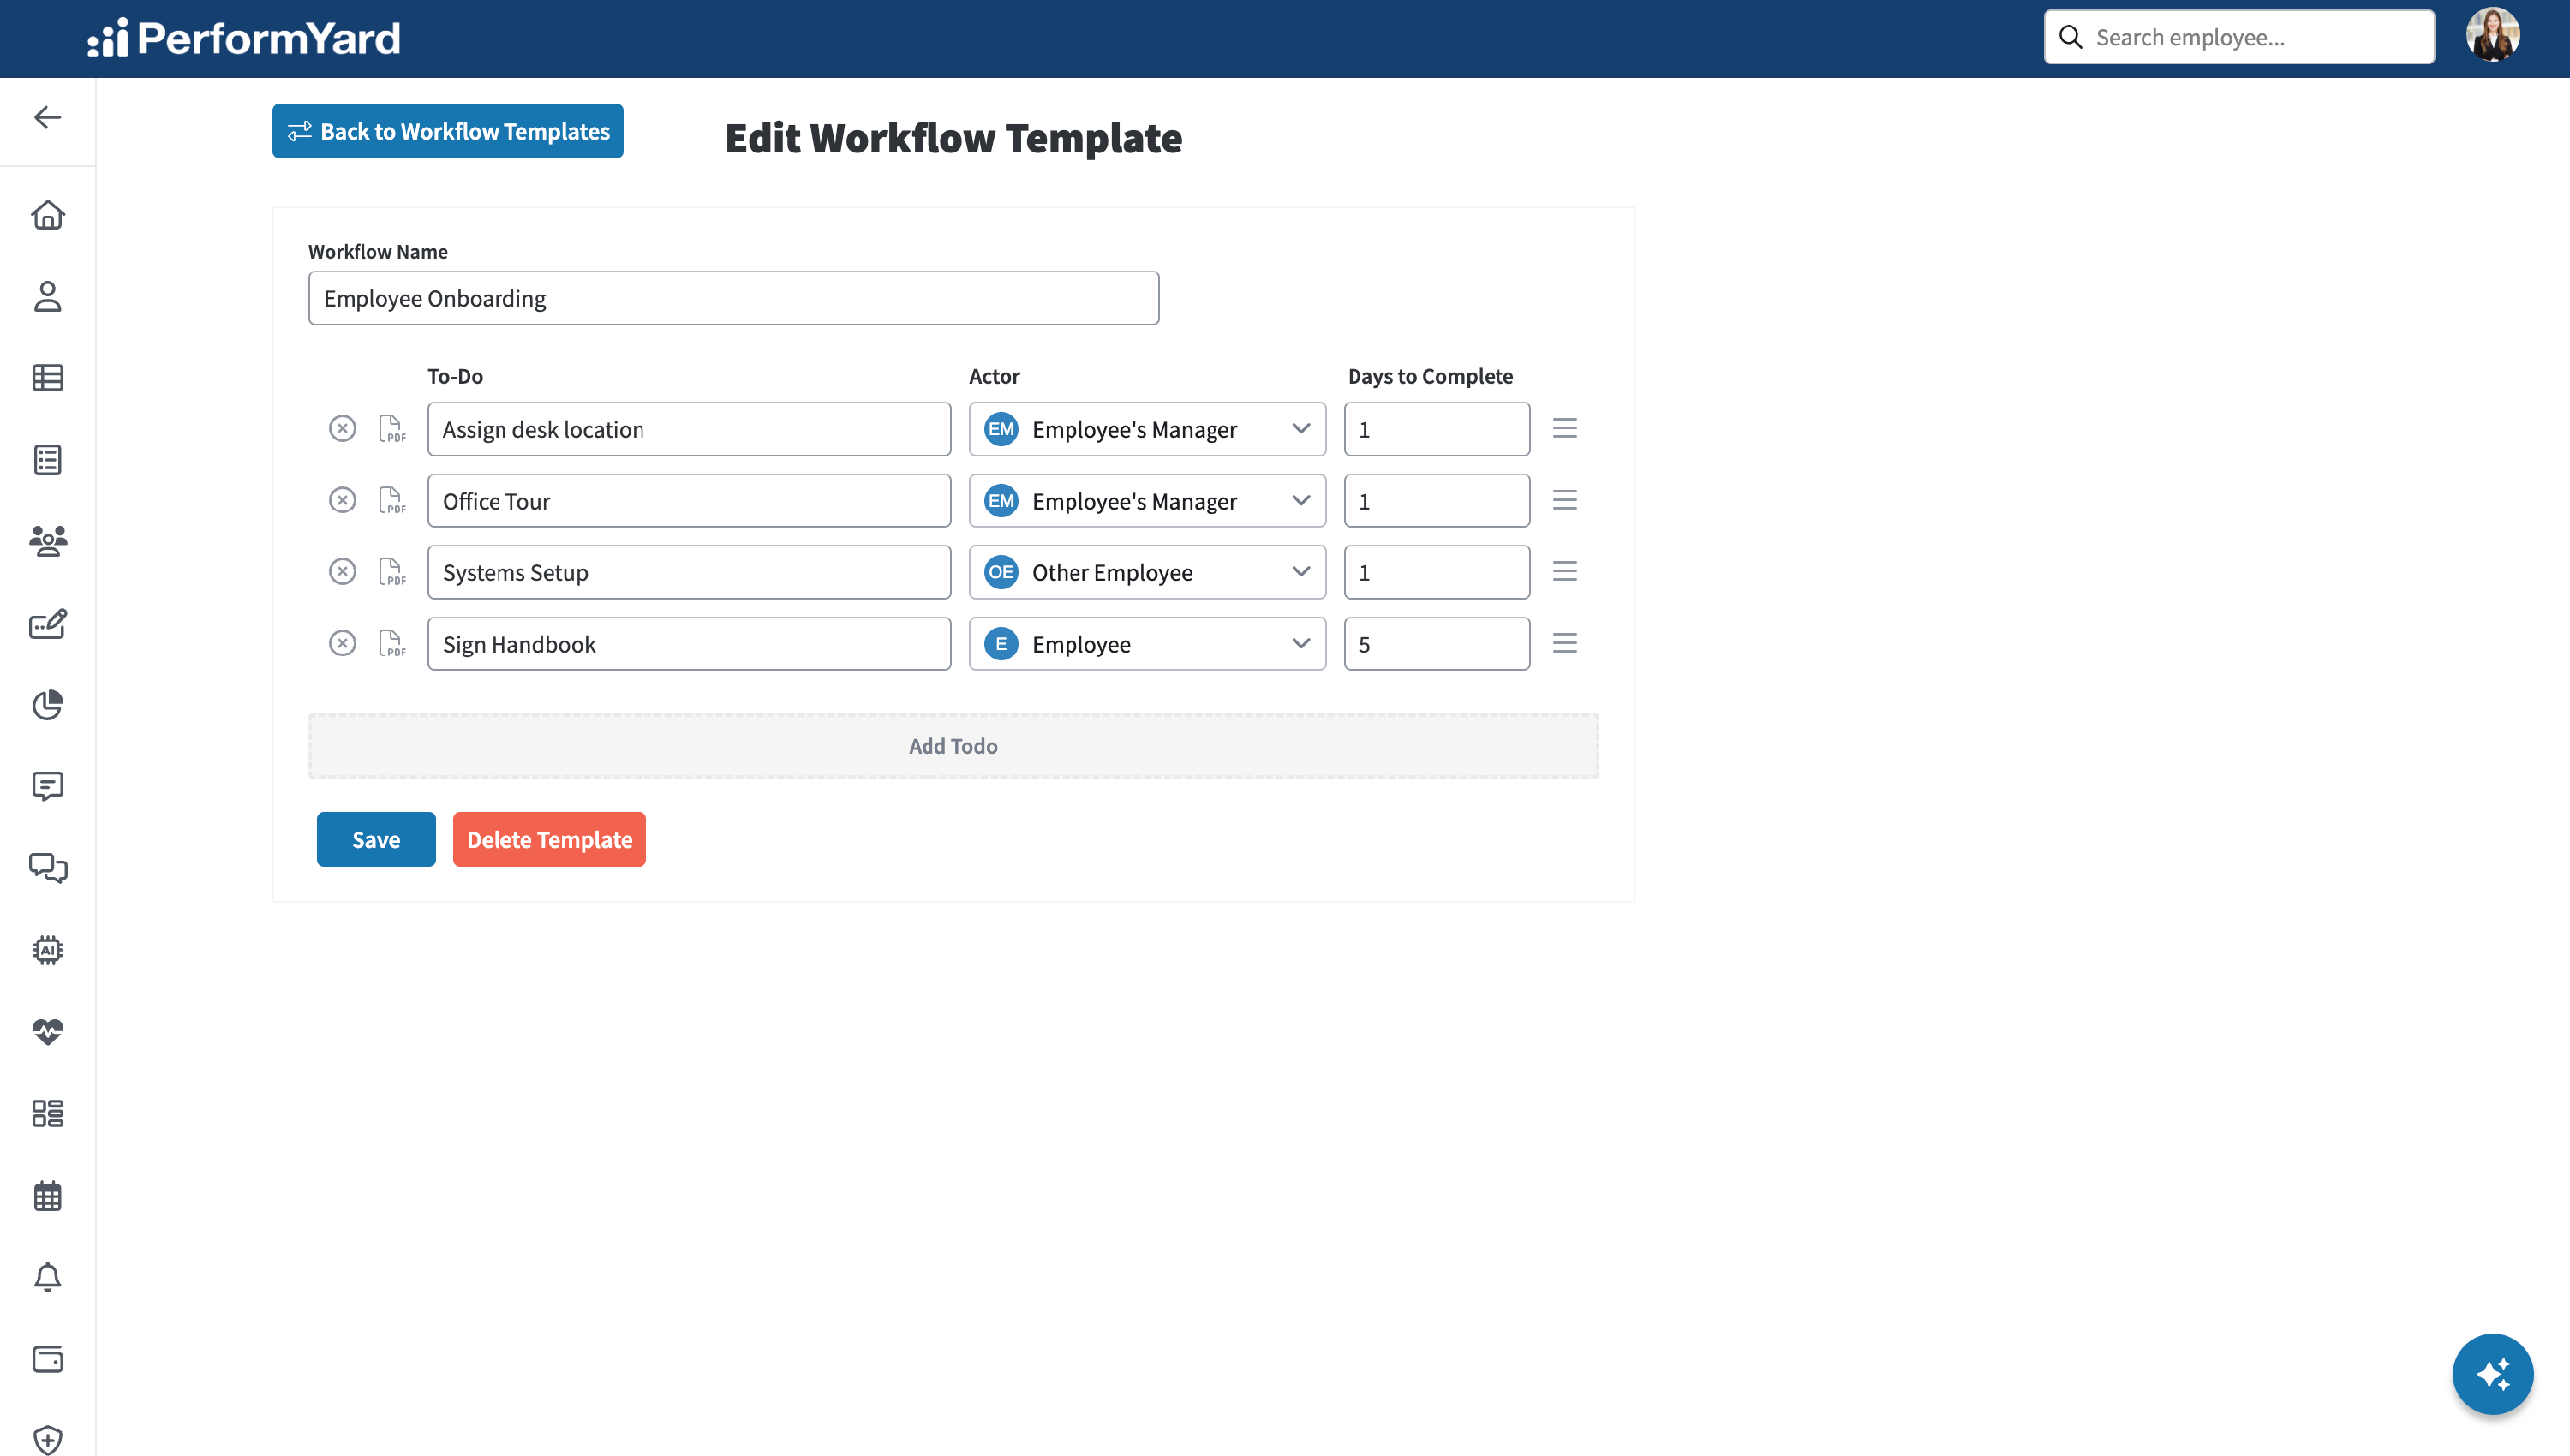The width and height of the screenshot is (2570, 1456).
Task: Attach PDF to Systems Setup row
Action: [x=392, y=571]
